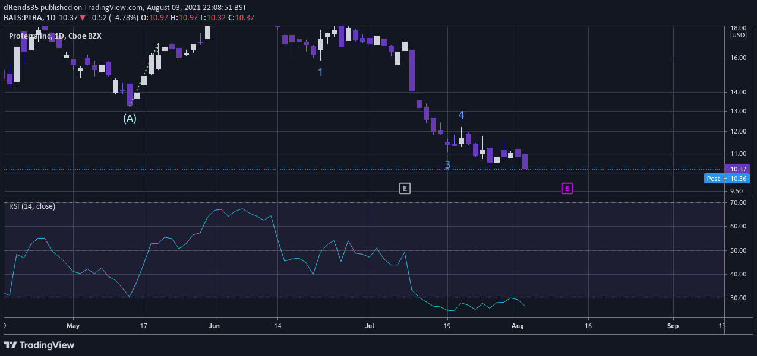Click the USD currency label
757x356 pixels.
738,35
